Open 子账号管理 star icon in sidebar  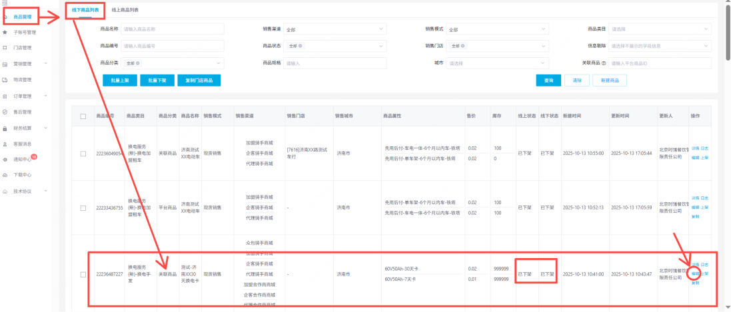[x=5, y=32]
